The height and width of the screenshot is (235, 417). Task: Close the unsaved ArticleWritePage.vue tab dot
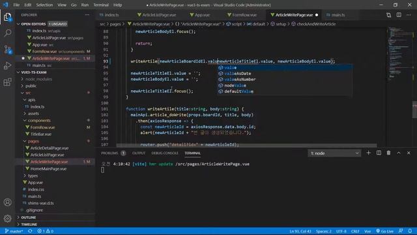click(x=317, y=15)
